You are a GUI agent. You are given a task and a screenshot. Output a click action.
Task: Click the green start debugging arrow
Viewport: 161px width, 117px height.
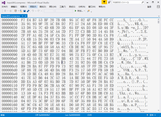[x=76, y=11]
